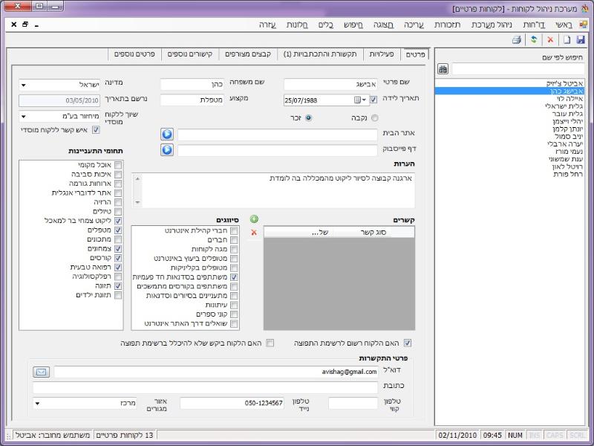The image size is (594, 446).
Task: Open the עריכה menu
Action: (x=414, y=25)
